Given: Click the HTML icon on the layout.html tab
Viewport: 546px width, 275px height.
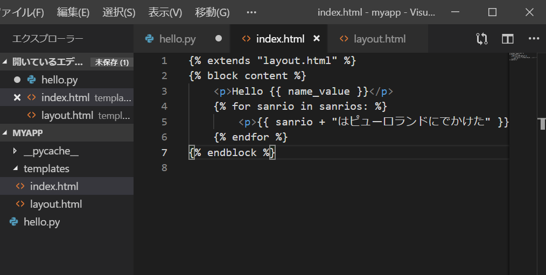Looking at the screenshot, I should 344,39.
